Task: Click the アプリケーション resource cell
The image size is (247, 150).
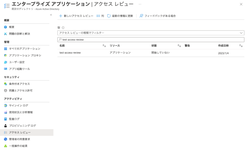Action: click(120, 53)
